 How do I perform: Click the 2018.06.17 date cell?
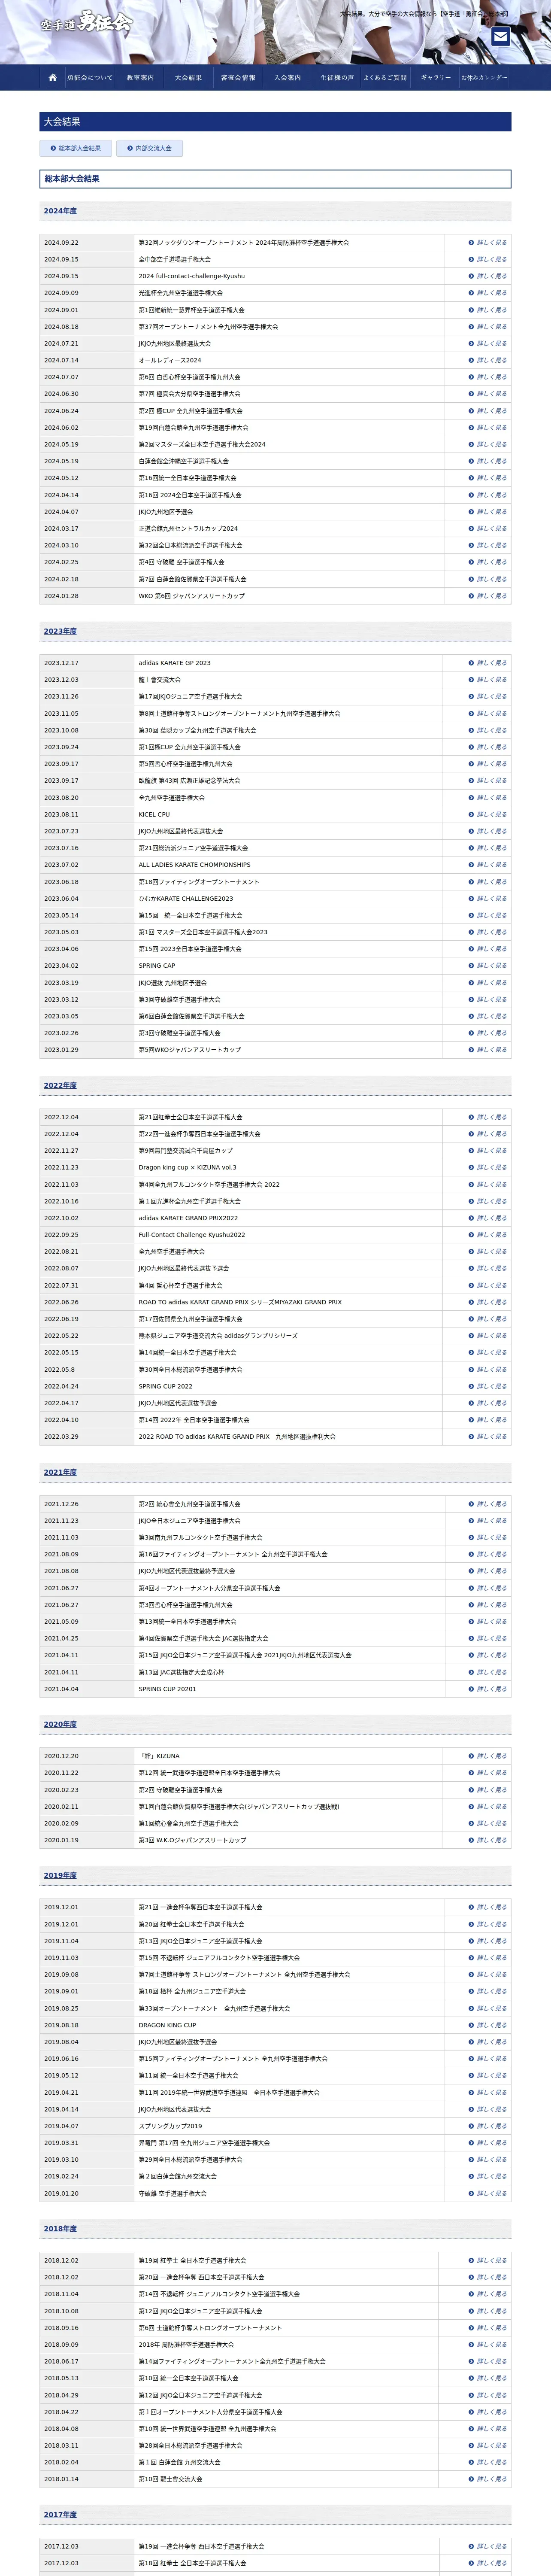point(87,2361)
